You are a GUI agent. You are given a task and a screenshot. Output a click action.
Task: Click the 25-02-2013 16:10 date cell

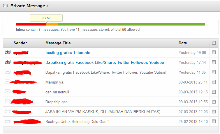pos(193,122)
